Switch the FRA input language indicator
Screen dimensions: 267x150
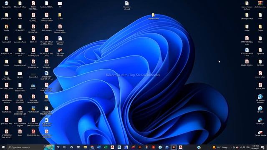click(248, 147)
